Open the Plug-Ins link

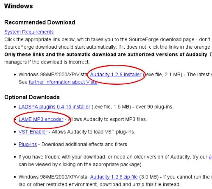pyautogui.click(x=28, y=145)
